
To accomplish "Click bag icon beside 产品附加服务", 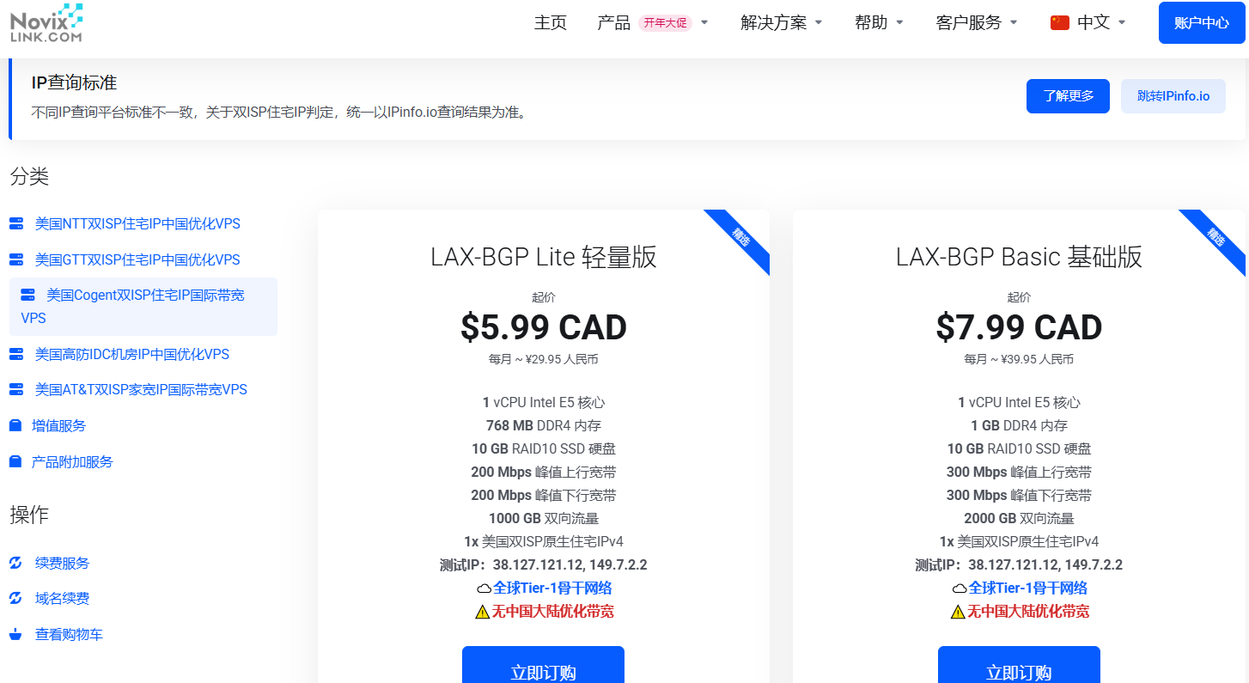I will 15,461.
